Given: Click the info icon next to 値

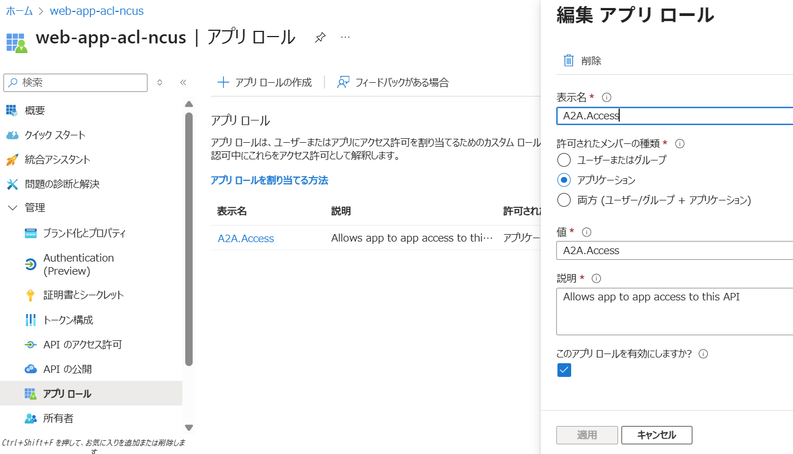Looking at the screenshot, I should [586, 232].
